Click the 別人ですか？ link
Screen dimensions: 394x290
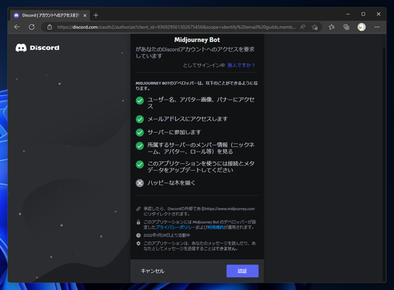pyautogui.click(x=241, y=65)
